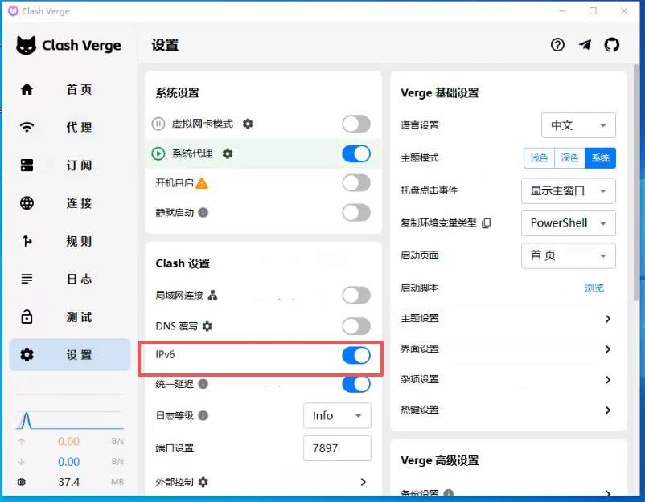Open the GitHub repository icon

[x=612, y=45]
